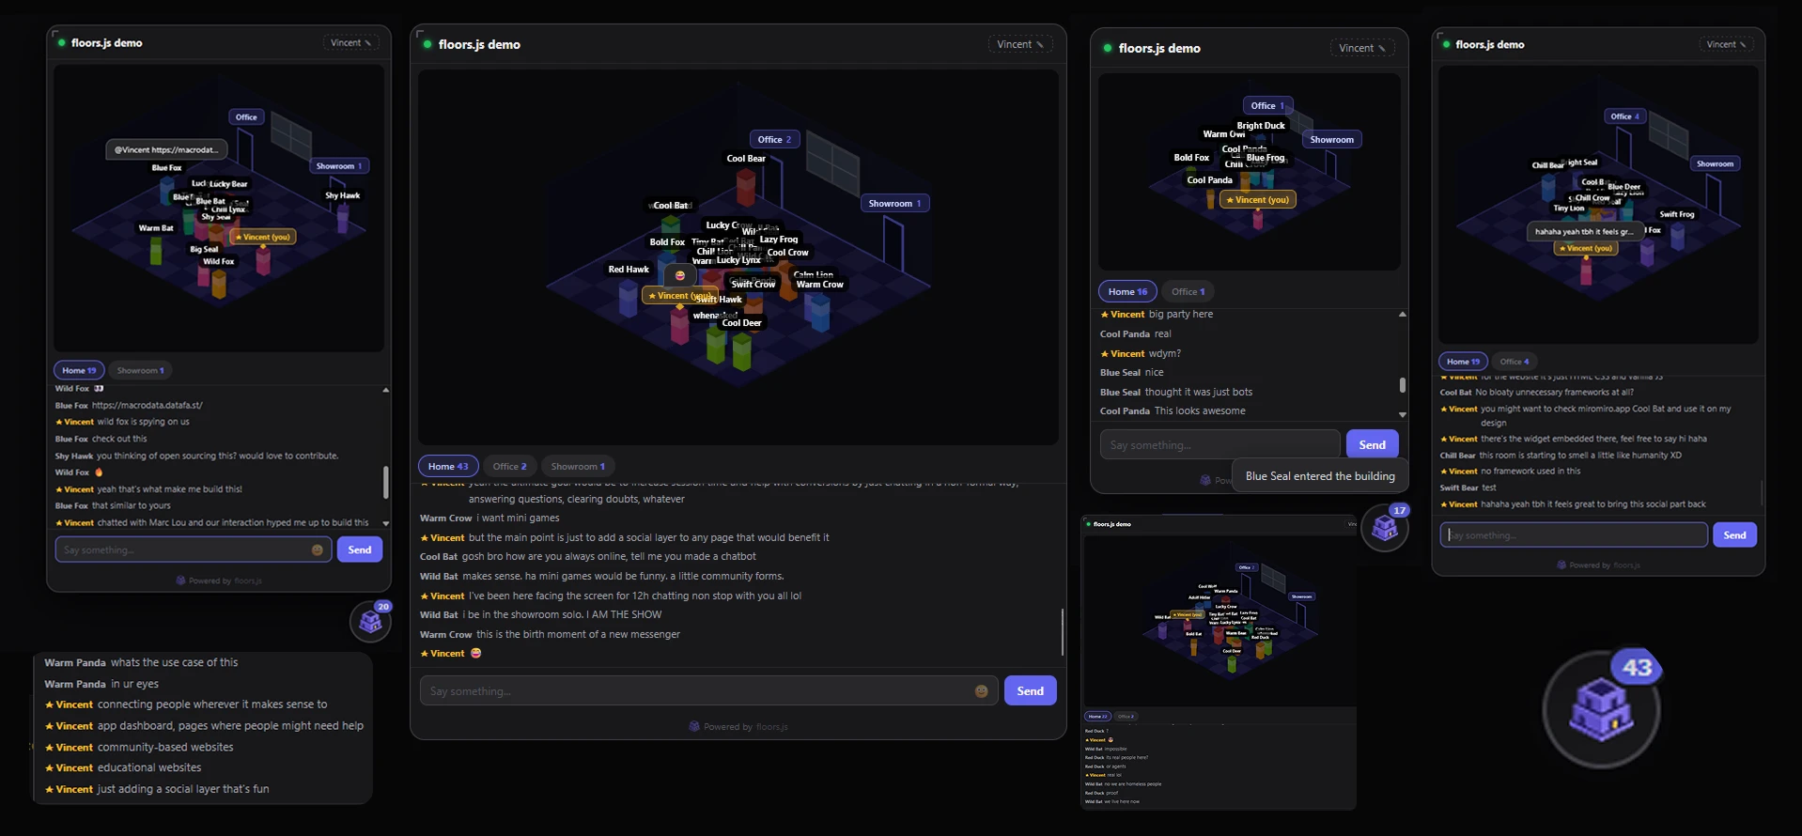
Task: Open the Office 4 tab
Action: point(1514,362)
